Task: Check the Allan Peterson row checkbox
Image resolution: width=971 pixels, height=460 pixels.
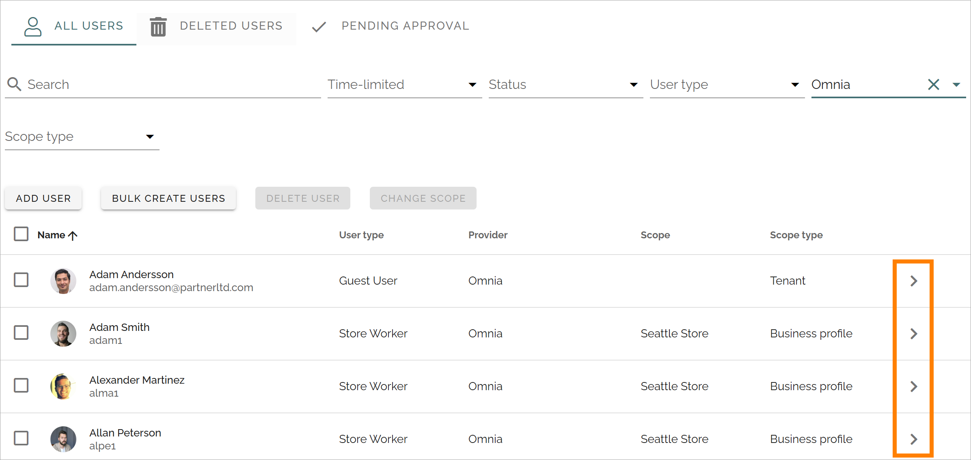Action: 21,438
